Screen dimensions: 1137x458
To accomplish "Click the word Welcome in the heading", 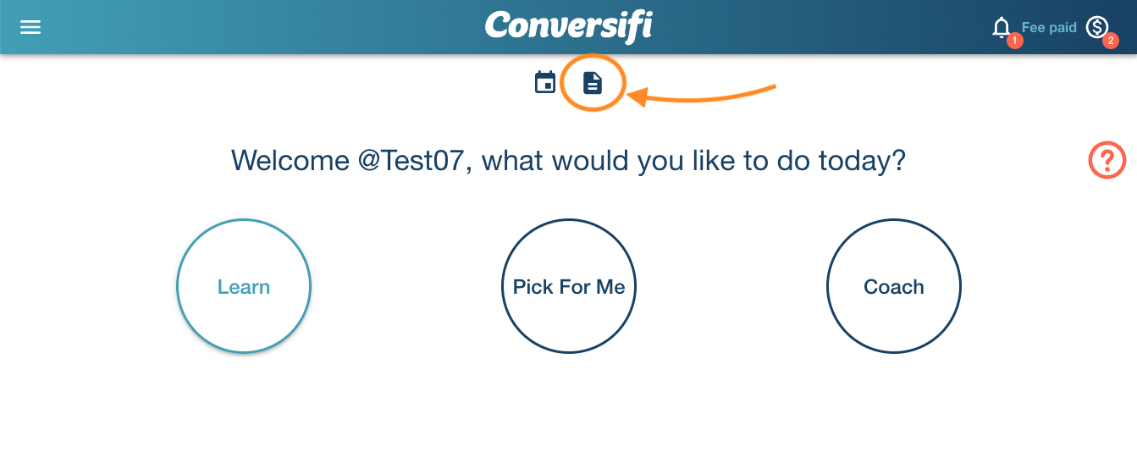I will tap(290, 160).
